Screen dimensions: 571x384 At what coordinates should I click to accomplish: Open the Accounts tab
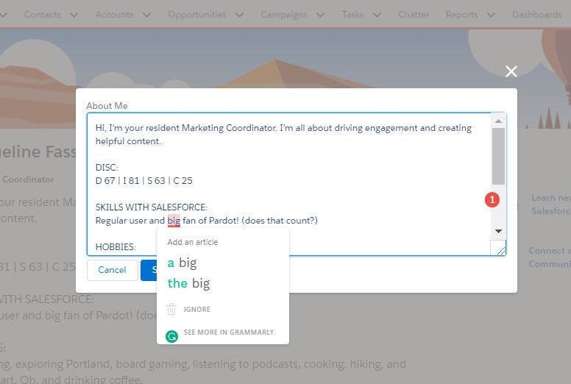(x=114, y=15)
